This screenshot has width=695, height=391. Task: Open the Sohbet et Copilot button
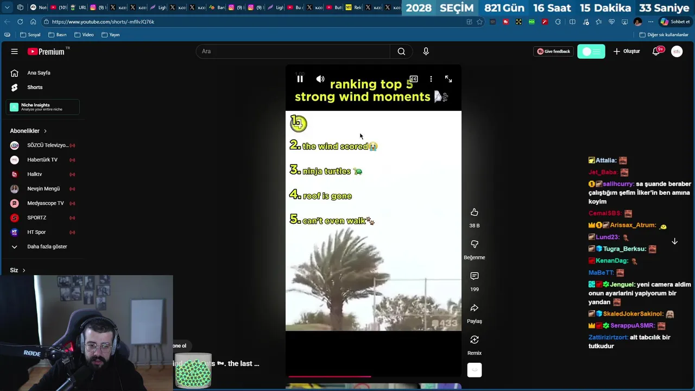pyautogui.click(x=675, y=22)
